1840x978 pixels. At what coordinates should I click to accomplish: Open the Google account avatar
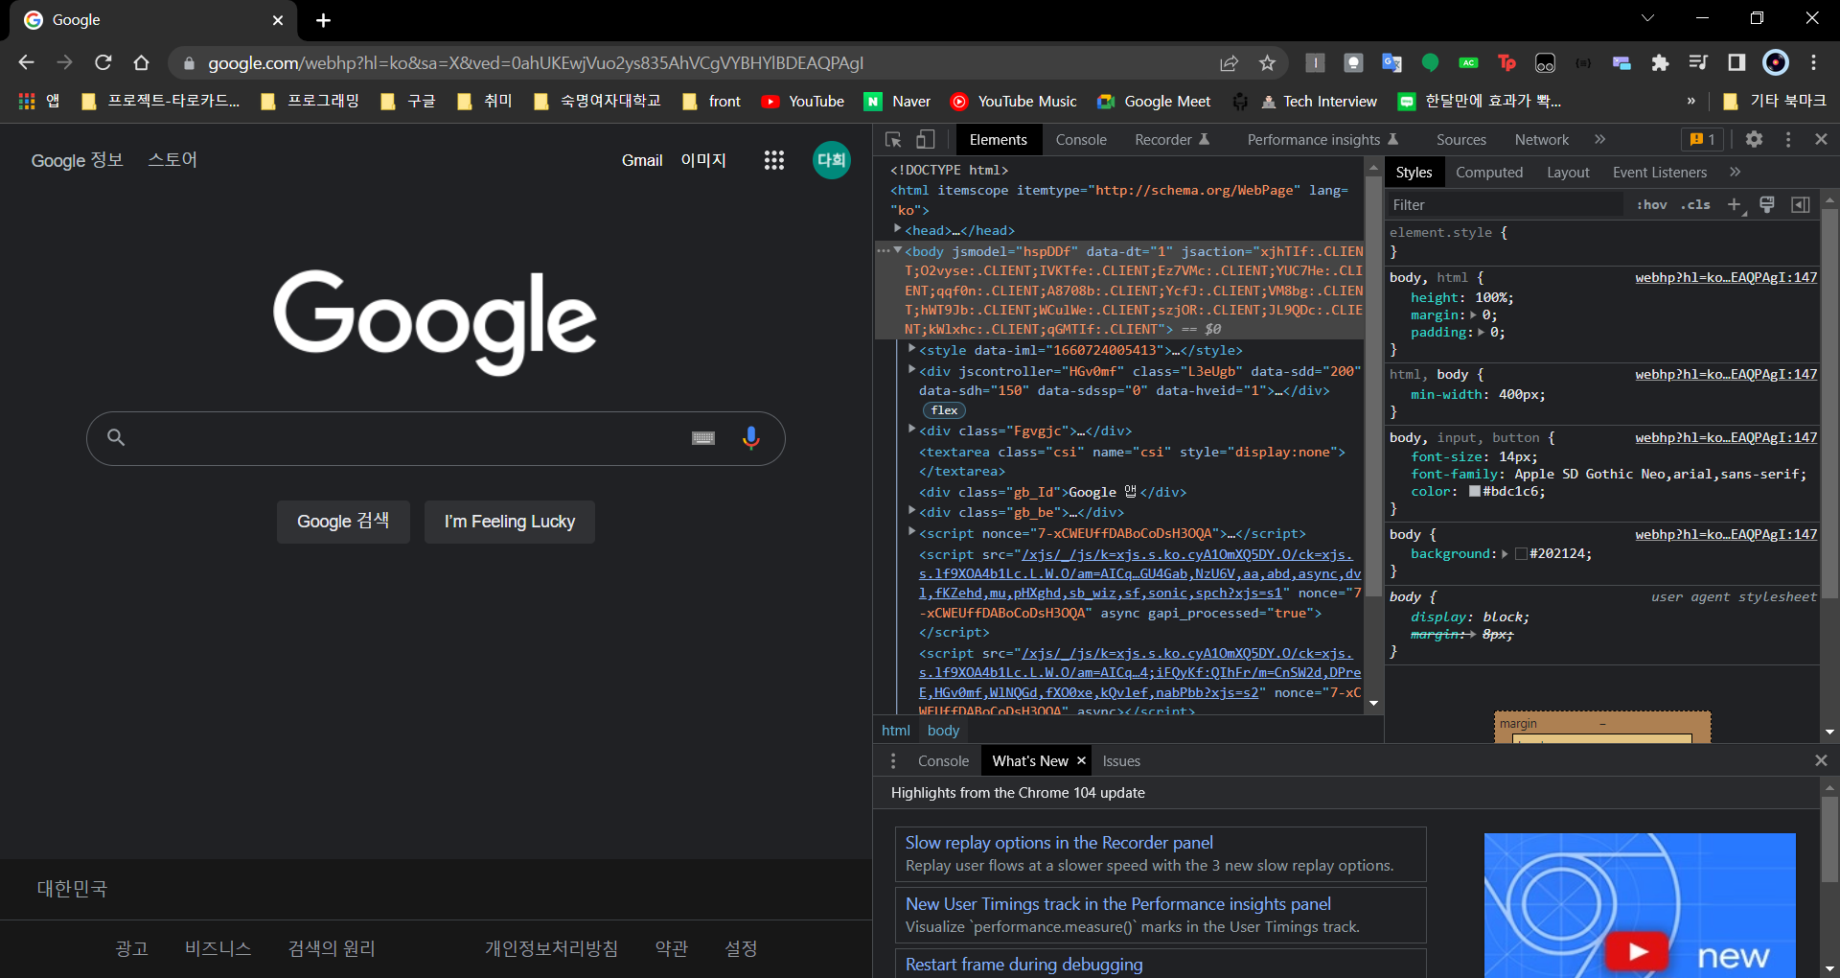coord(832,160)
